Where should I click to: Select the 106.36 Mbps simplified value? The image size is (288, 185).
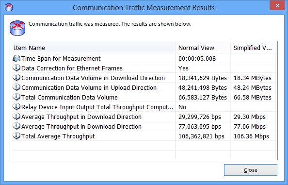[251, 136]
